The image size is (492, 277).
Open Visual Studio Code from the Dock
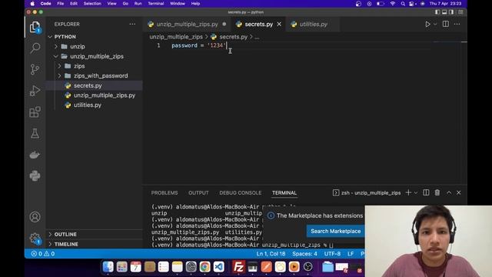tap(218, 267)
